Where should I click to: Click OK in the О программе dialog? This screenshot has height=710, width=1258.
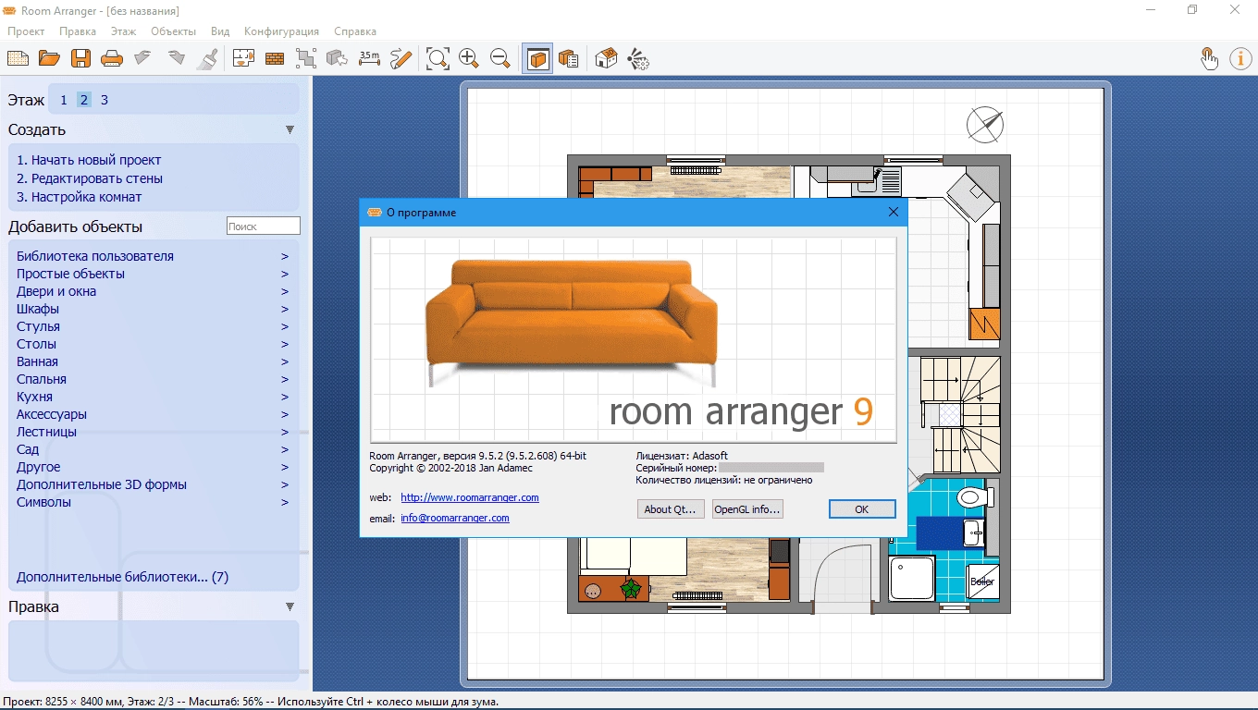coord(862,509)
